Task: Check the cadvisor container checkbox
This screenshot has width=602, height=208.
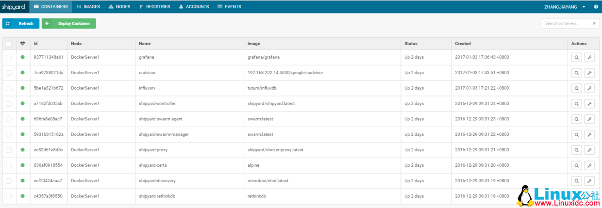Action: click(x=9, y=73)
